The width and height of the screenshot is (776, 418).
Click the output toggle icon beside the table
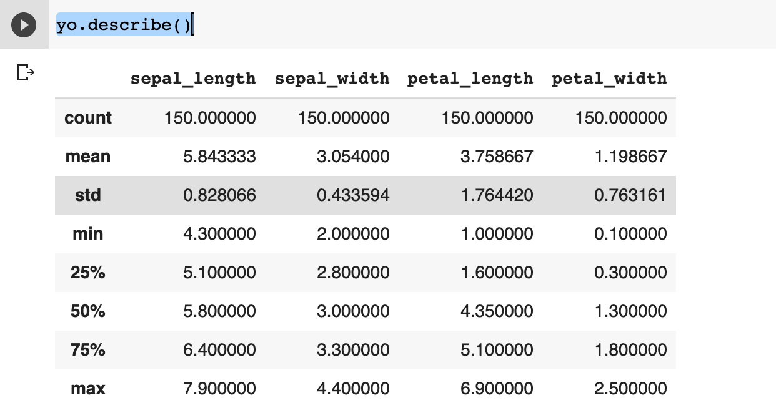click(x=25, y=73)
